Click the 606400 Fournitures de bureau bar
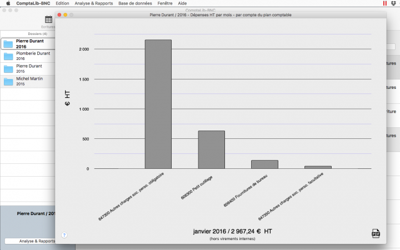This screenshot has height=250, width=400. (x=264, y=164)
